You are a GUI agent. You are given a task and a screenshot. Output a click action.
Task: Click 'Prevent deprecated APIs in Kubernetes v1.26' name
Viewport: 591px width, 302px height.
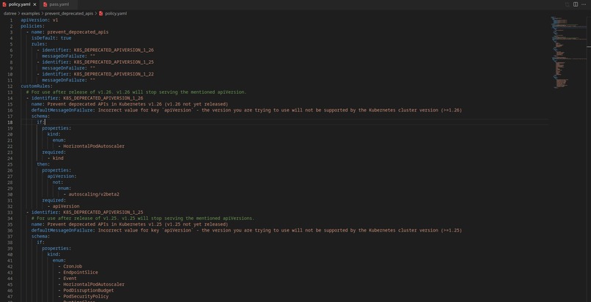138,104
